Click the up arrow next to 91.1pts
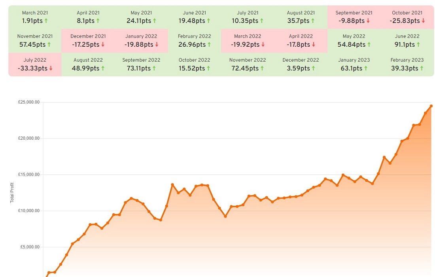Viewport: 435px width, 277px height. [x=419, y=45]
